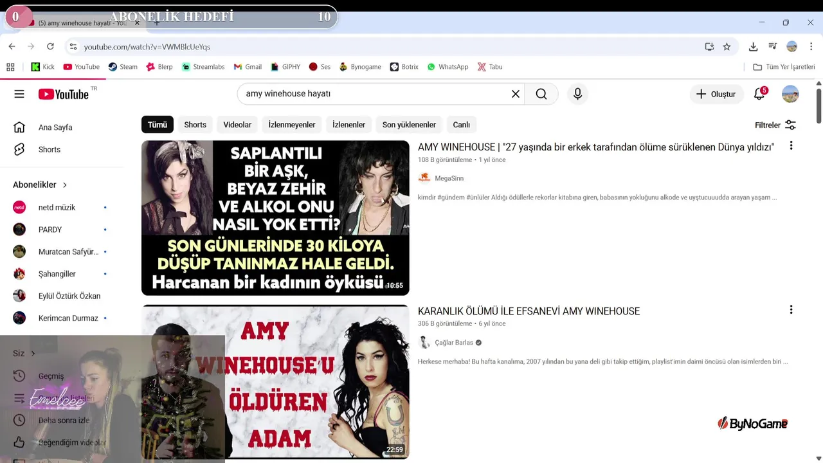This screenshot has height=463, width=823.
Task: Expand Abonelikler subscriptions section
Action: point(40,185)
